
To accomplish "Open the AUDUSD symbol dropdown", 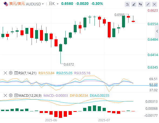I will [43, 4].
